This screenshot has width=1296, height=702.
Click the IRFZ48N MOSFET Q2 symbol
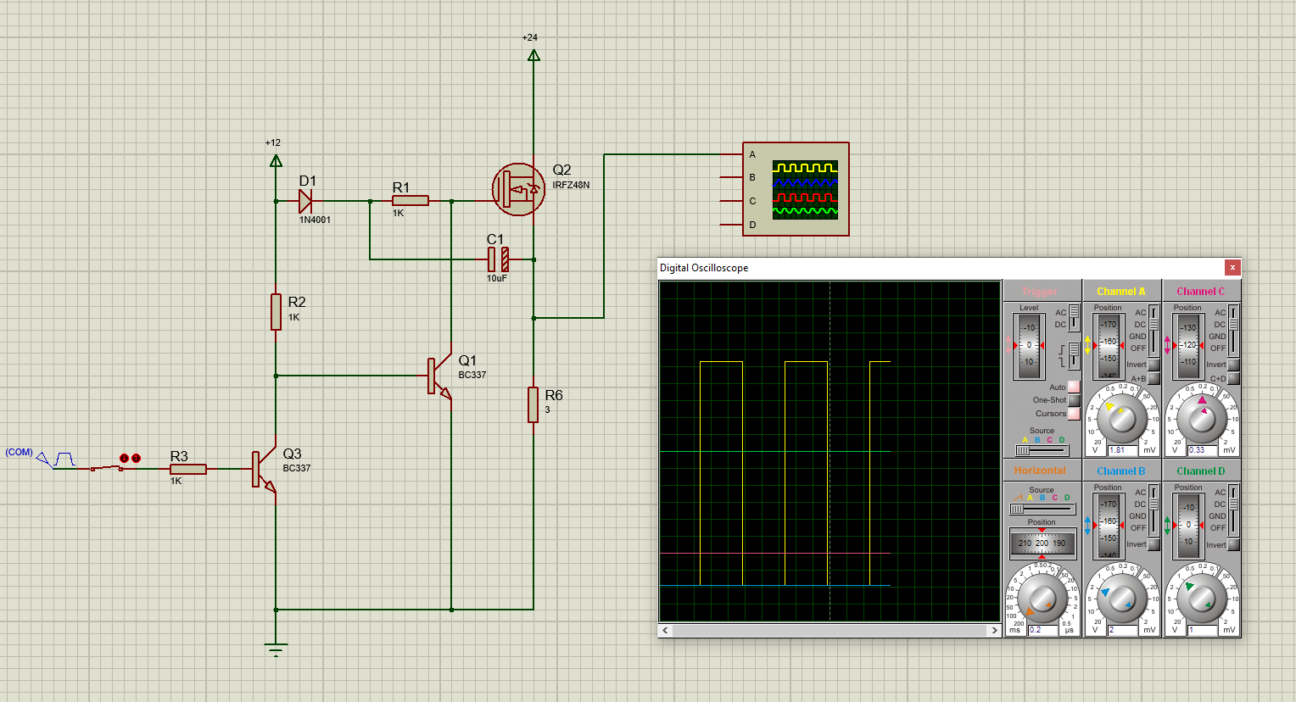coord(518,189)
